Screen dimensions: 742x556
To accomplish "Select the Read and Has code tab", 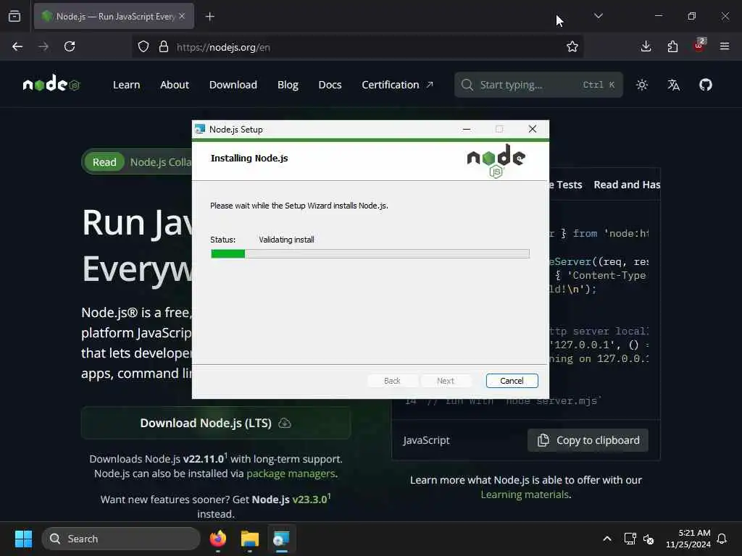I will [627, 185].
